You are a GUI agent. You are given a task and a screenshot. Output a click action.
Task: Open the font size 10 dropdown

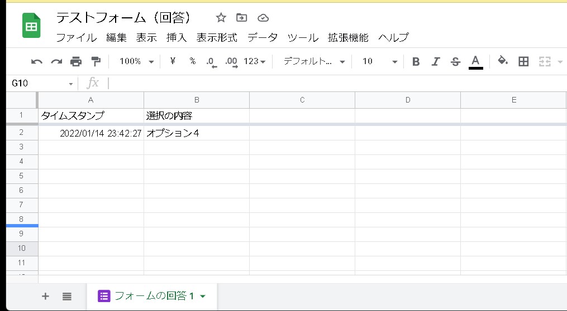[x=380, y=61]
